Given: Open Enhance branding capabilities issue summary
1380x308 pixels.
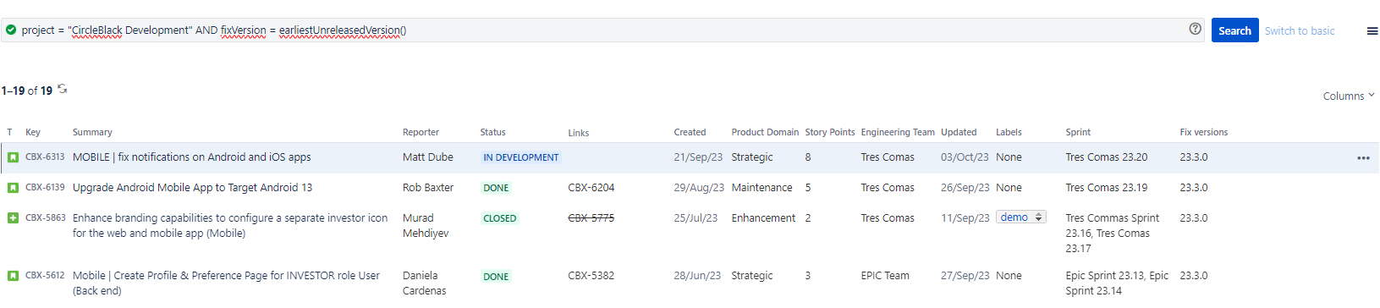Looking at the screenshot, I should (230, 225).
